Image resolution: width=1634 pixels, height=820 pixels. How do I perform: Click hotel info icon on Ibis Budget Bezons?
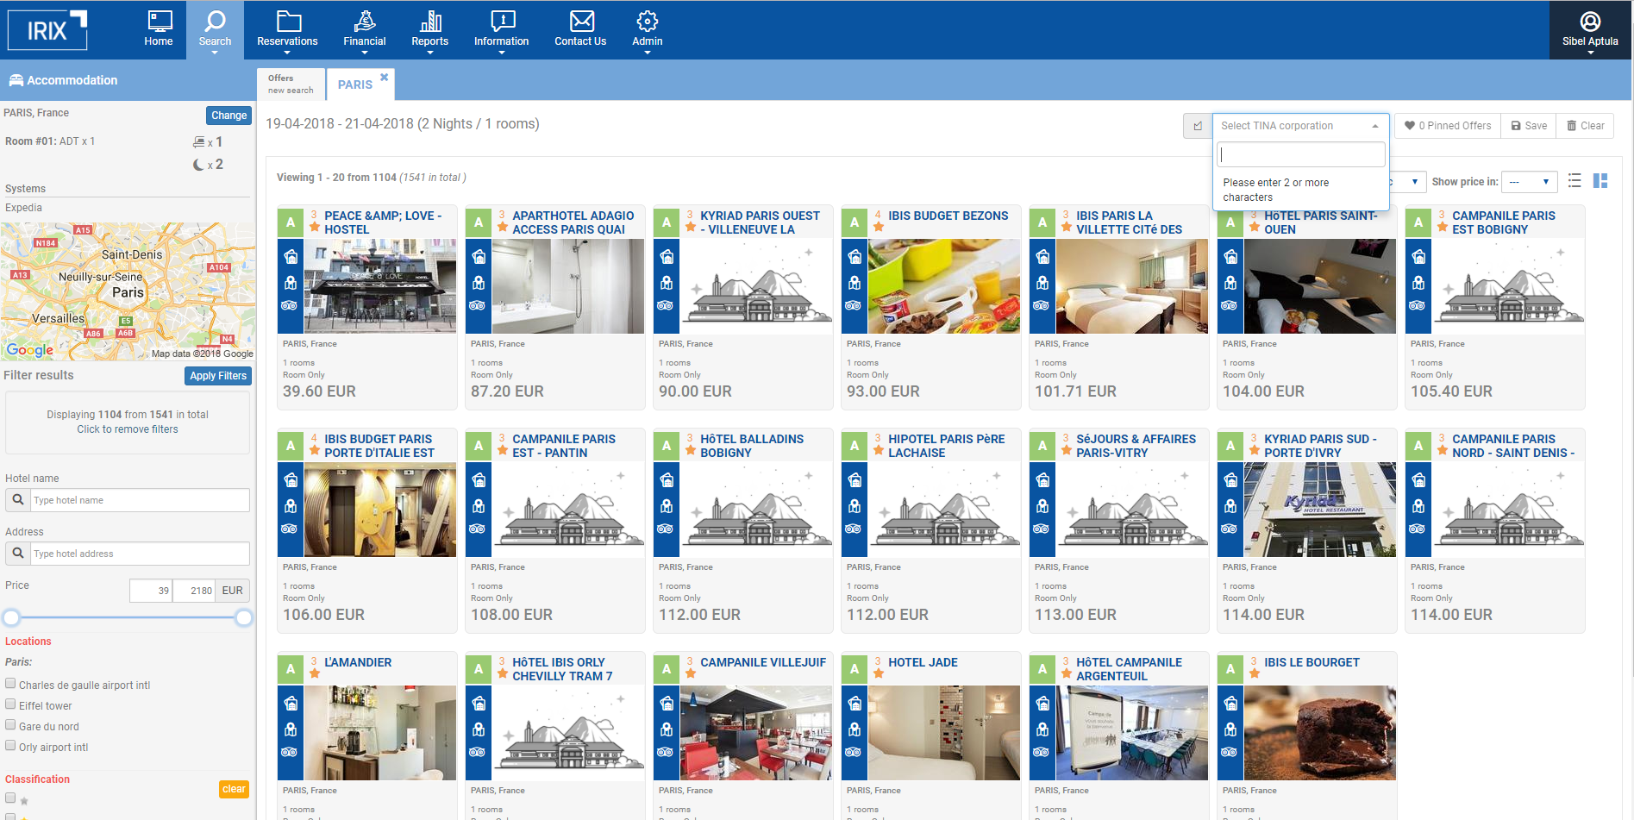pyautogui.click(x=854, y=257)
